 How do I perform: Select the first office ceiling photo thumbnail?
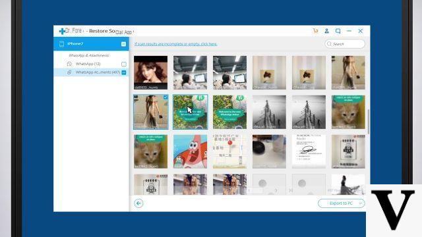[x=190, y=72]
